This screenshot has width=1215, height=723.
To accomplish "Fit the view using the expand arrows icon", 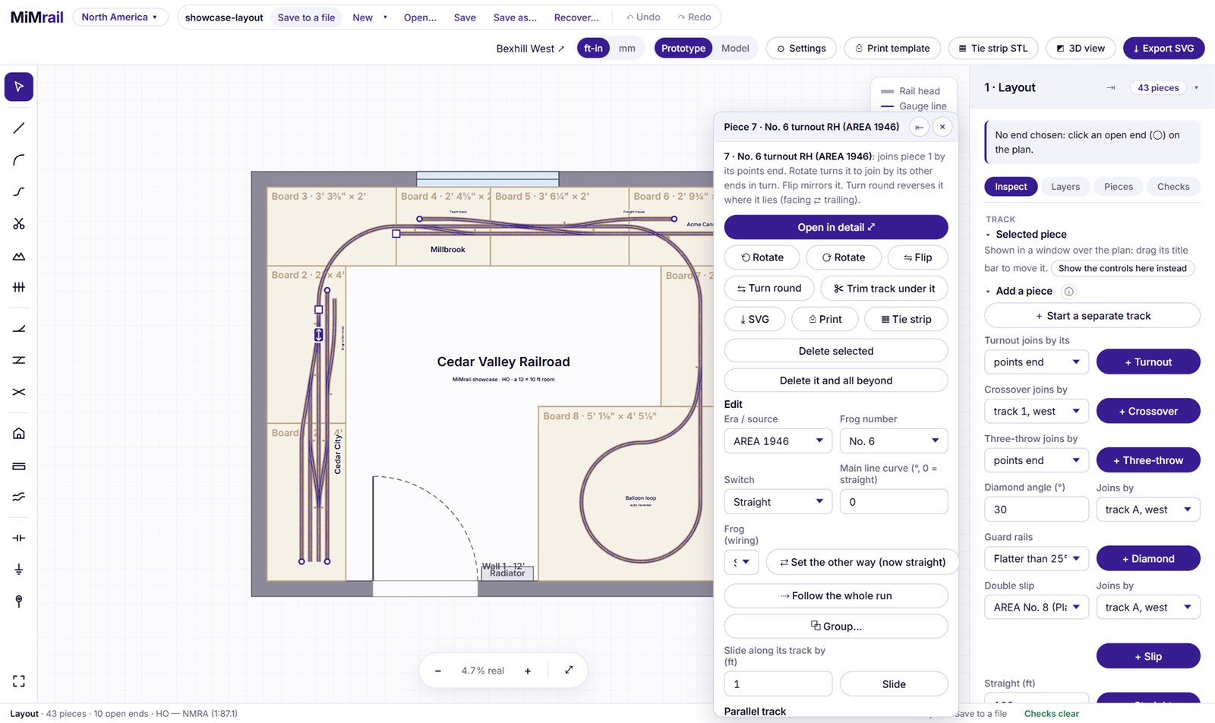I will 569,670.
